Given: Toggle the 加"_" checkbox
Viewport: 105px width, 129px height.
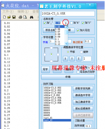Looking at the screenshot, I should click(x=45, y=23).
